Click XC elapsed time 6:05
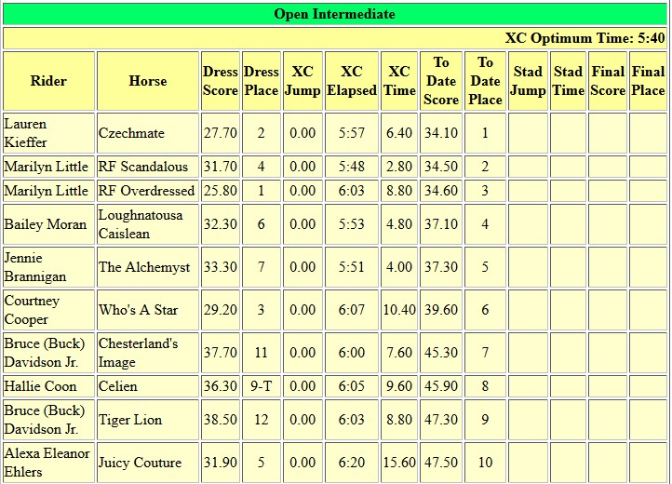Viewport: 672px width, 484px height. click(352, 386)
